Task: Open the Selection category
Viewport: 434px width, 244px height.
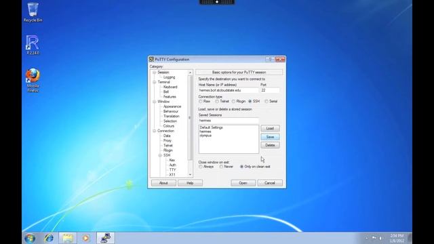Action: click(170, 121)
